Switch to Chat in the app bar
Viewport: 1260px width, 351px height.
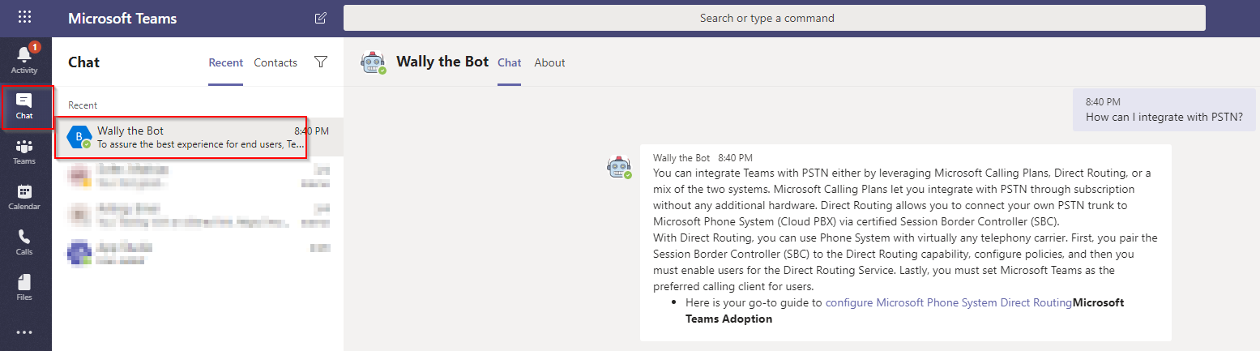[25, 106]
